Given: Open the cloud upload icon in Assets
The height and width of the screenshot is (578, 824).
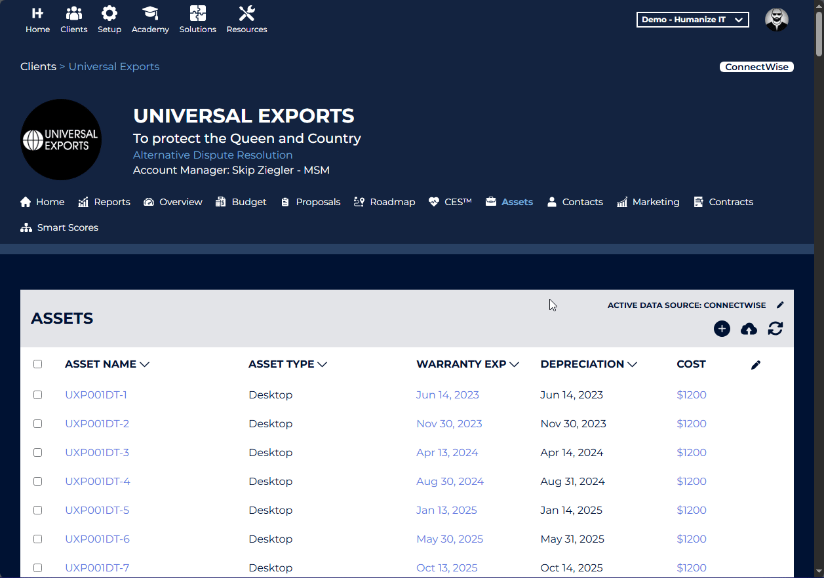Looking at the screenshot, I should click(749, 328).
